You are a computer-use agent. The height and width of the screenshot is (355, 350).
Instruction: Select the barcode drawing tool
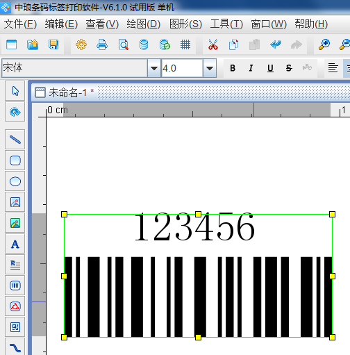(15, 286)
